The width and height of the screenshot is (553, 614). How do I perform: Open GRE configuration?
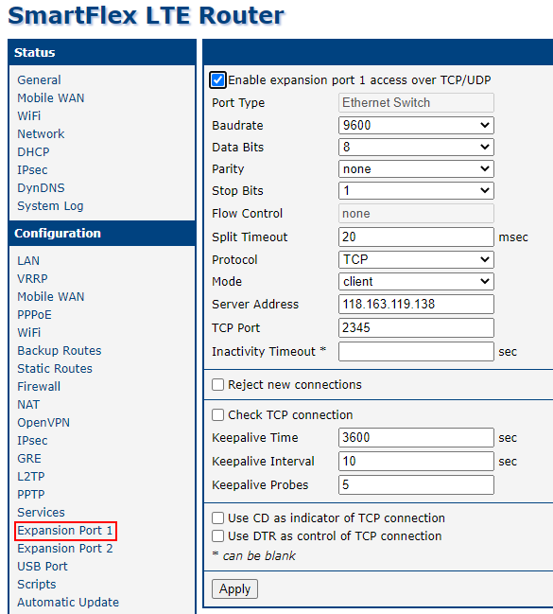click(x=29, y=459)
